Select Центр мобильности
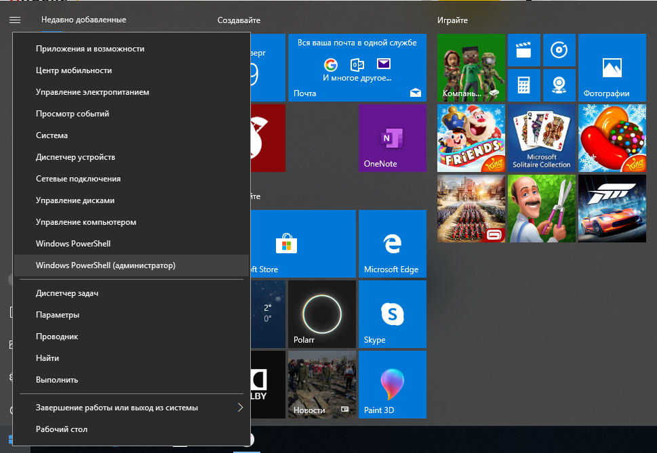The width and height of the screenshot is (657, 453). [x=132, y=70]
